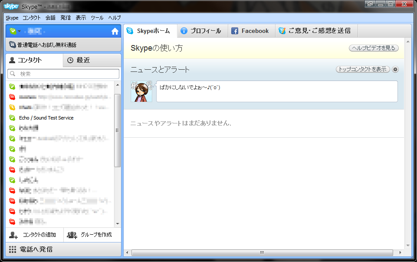Click the horizontal scrollbar thumb at bottom
The image size is (417, 262).
tap(262, 252)
